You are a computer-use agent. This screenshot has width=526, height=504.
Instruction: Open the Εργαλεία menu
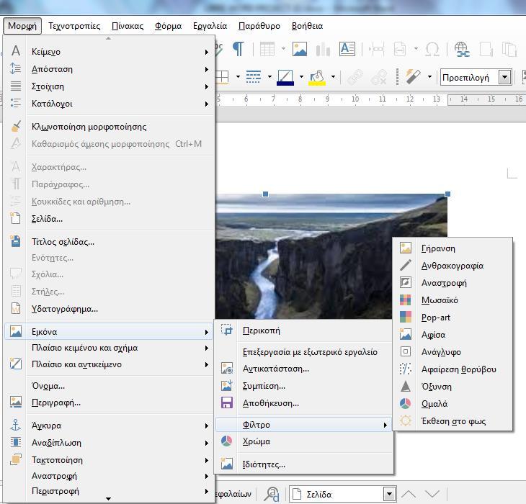(x=210, y=26)
